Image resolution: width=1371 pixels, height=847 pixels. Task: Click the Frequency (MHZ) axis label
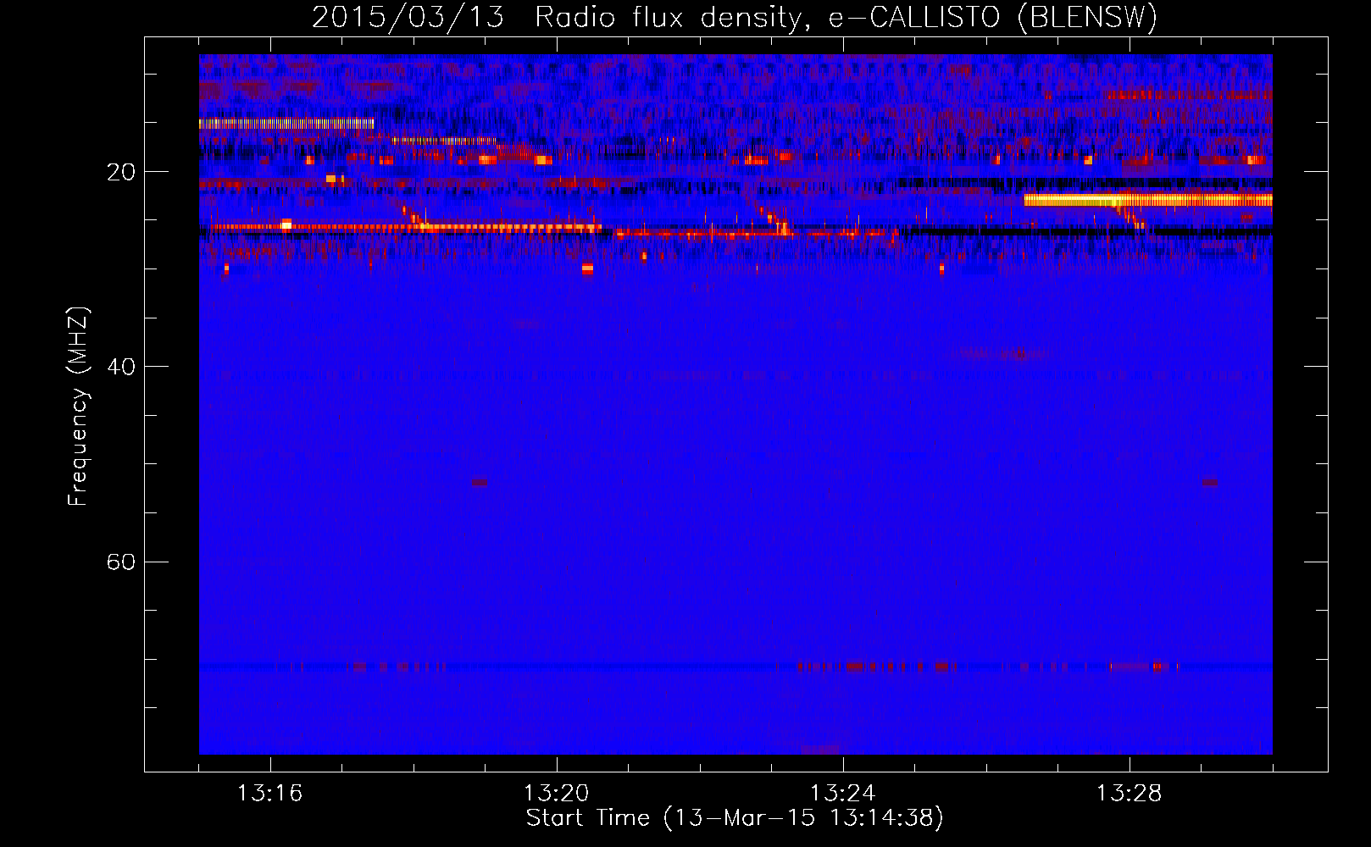pos(78,407)
